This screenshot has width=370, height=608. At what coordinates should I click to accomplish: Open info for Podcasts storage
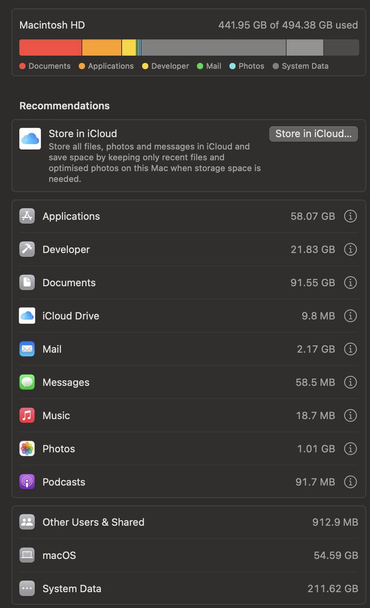pyautogui.click(x=350, y=482)
